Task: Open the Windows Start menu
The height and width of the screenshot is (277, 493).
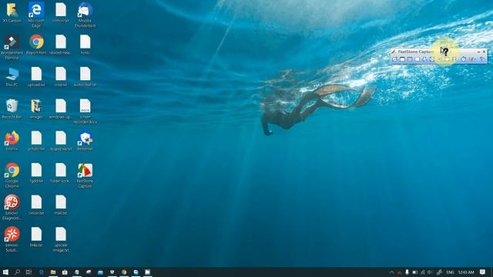Action: 5,272
